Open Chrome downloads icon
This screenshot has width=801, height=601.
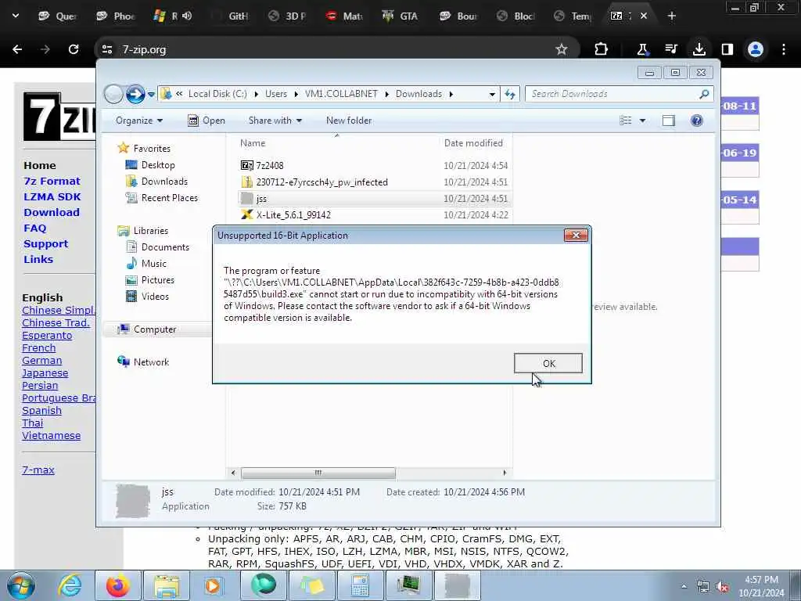coord(699,49)
